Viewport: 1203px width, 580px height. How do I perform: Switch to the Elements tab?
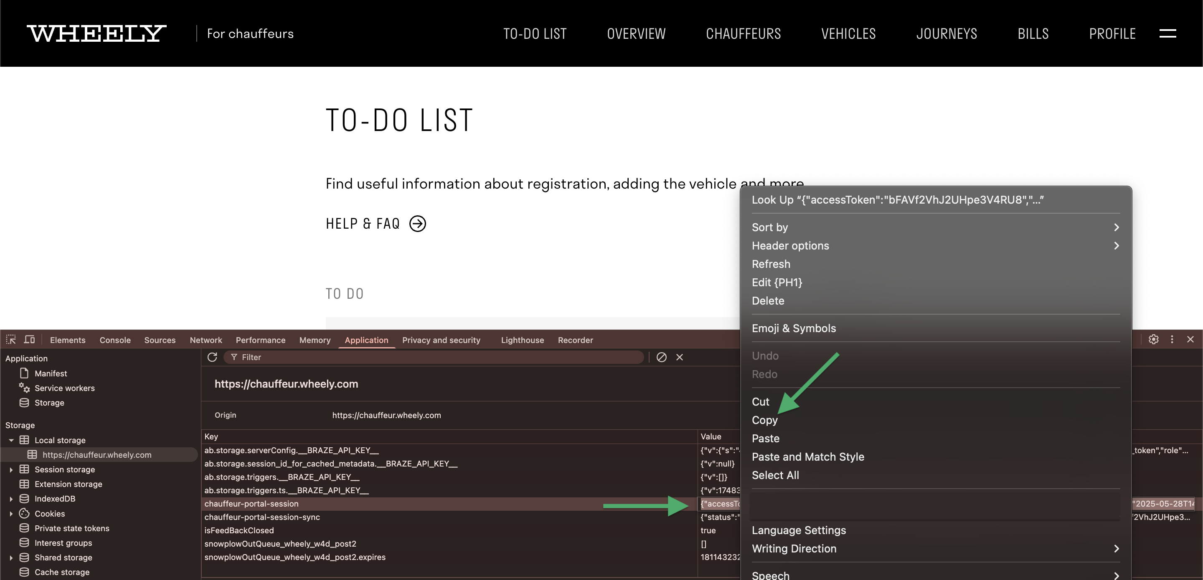[x=68, y=340]
